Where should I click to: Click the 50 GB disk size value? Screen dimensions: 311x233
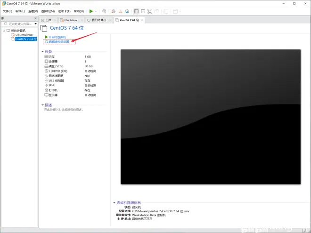pos(89,66)
